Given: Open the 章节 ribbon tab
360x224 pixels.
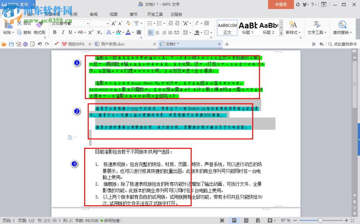Looking at the screenshot, I should pos(133,14).
